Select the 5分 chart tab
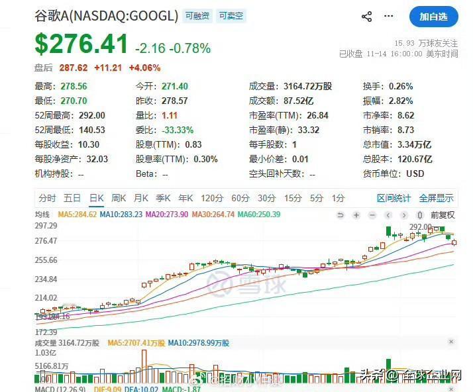The height and width of the screenshot is (392, 473). [x=317, y=198]
